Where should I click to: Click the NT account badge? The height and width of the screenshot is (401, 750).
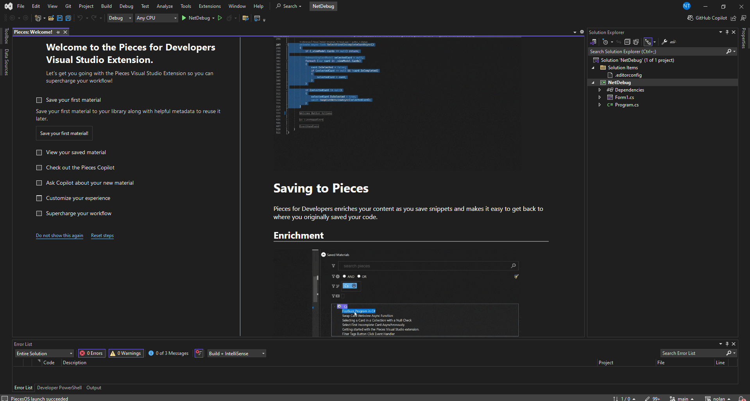[687, 6]
